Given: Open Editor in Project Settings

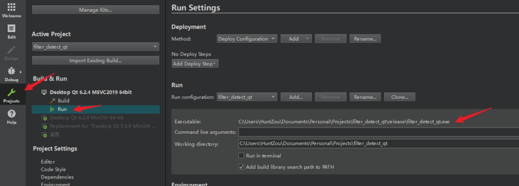Looking at the screenshot, I should pyautogui.click(x=48, y=162).
